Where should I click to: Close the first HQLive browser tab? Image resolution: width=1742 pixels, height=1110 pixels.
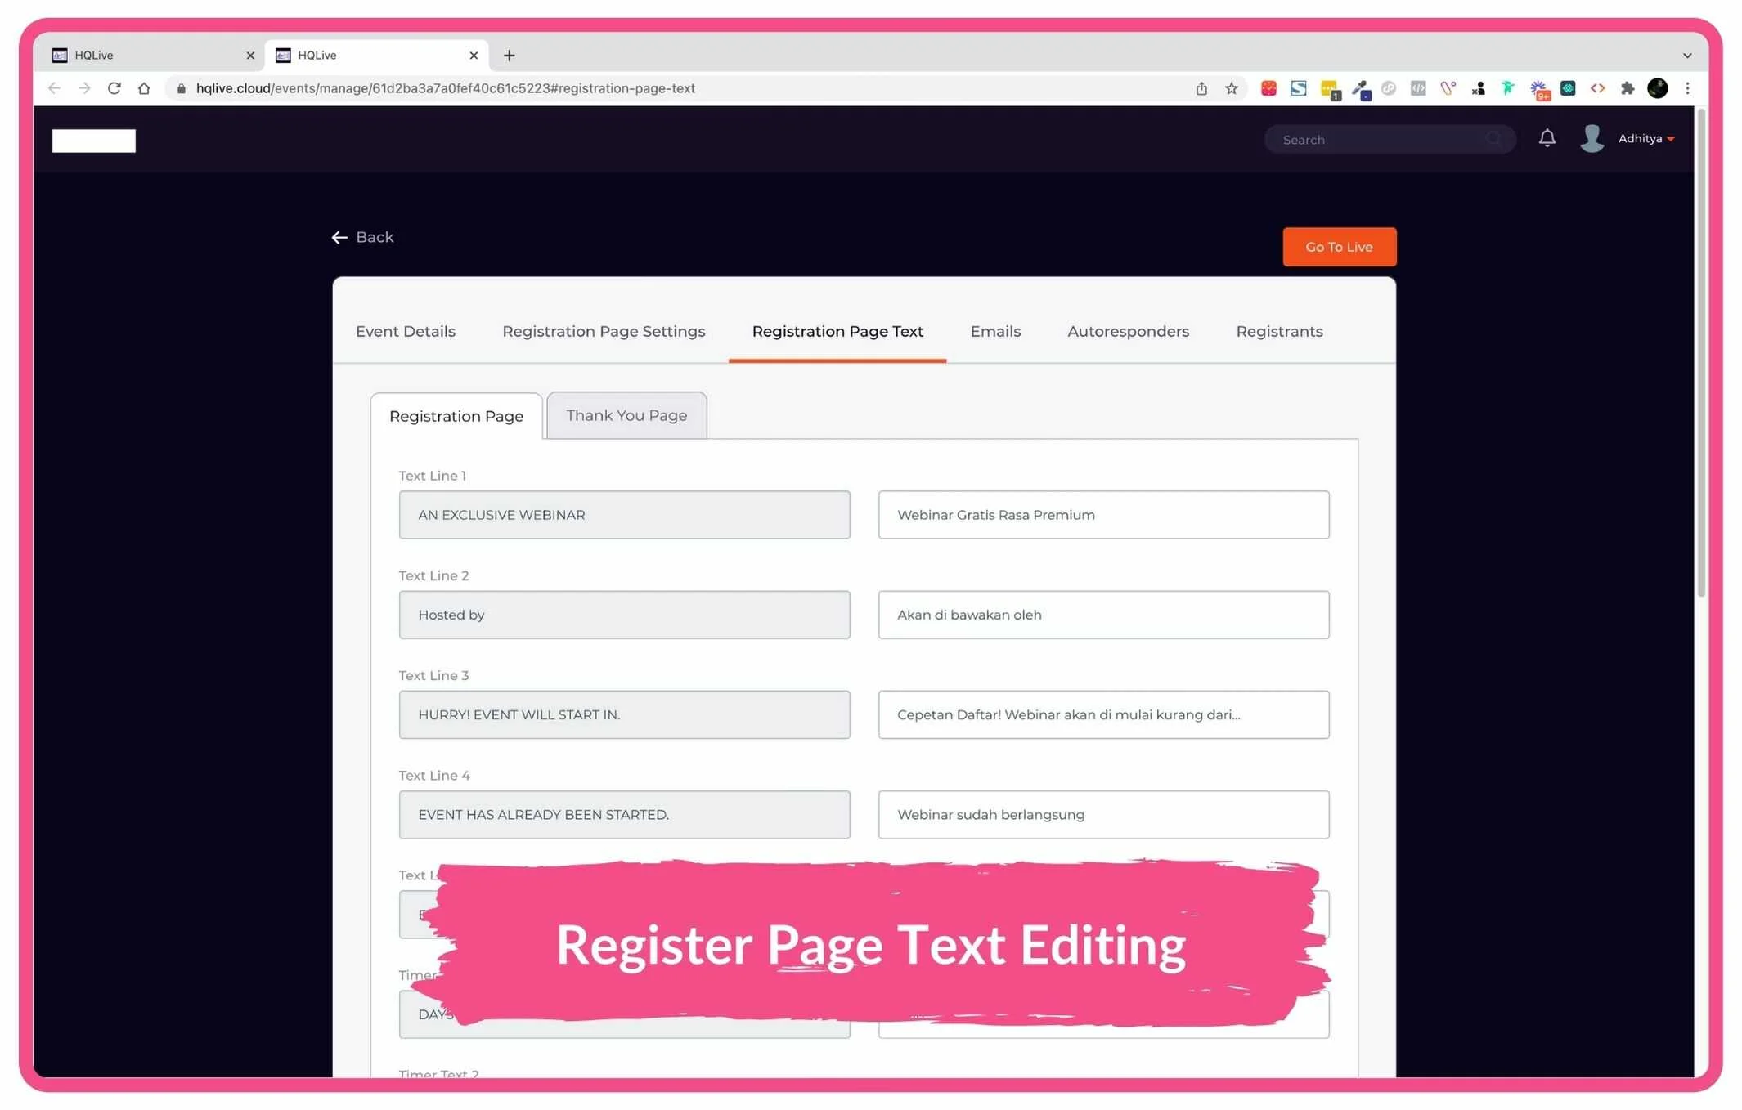(250, 56)
